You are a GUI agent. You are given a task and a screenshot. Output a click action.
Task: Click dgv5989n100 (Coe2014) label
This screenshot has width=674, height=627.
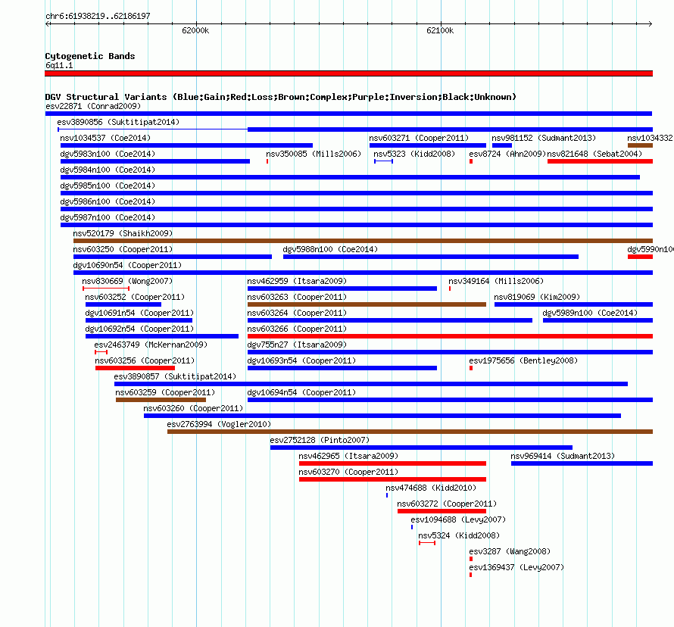(x=590, y=313)
